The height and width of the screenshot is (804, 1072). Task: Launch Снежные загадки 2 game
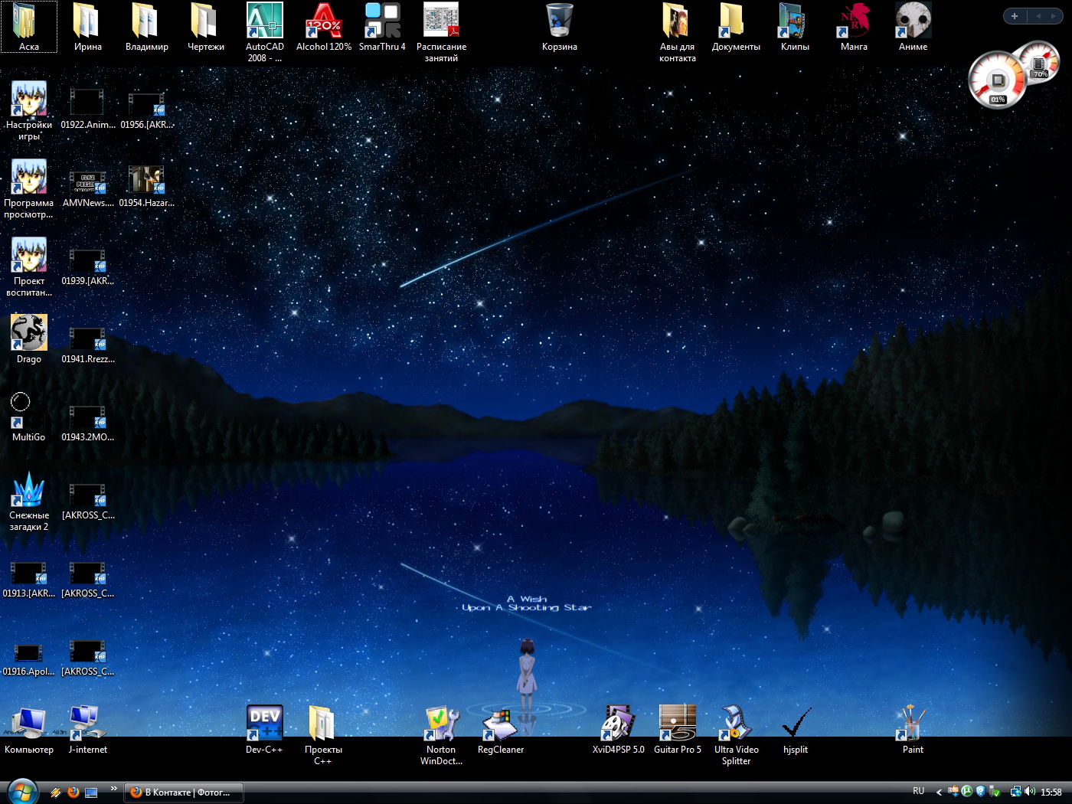point(29,502)
